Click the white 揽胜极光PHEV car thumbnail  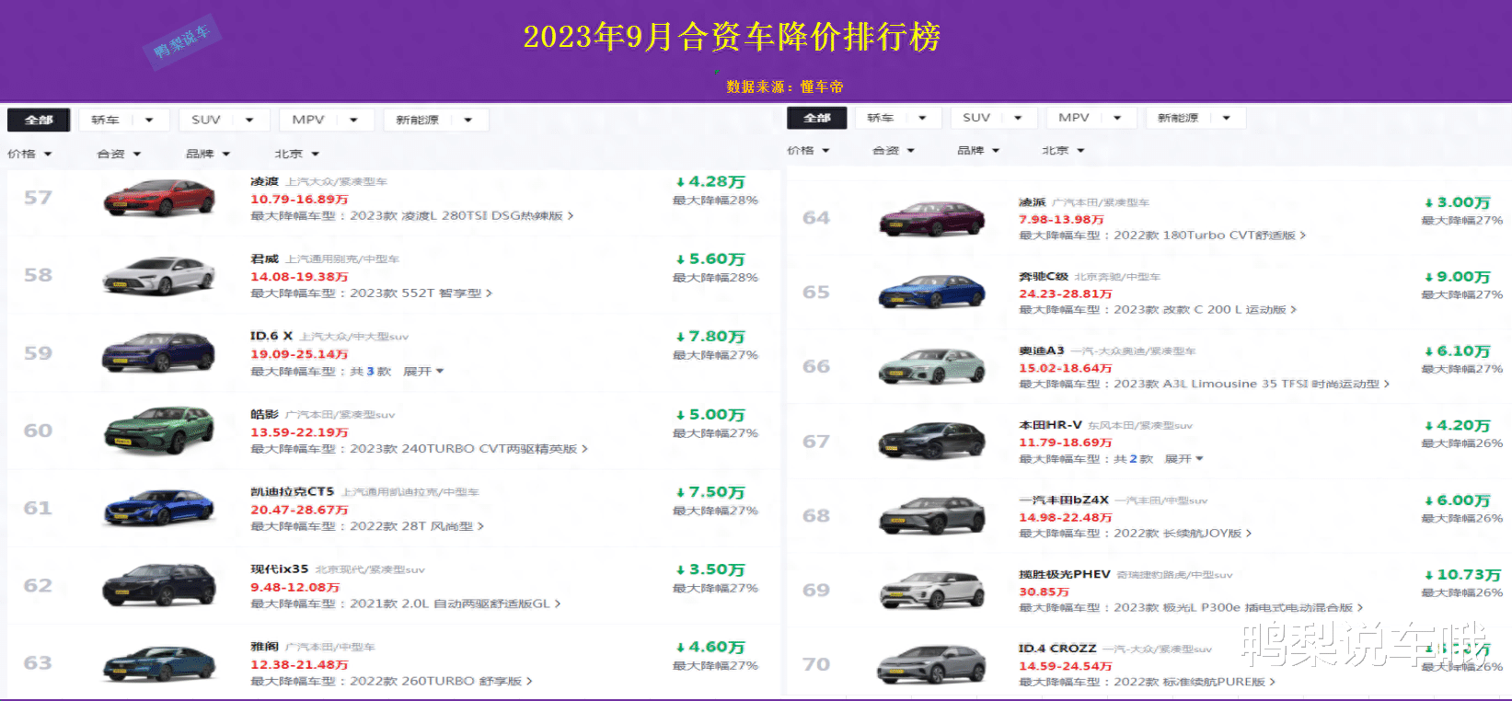coord(933,590)
